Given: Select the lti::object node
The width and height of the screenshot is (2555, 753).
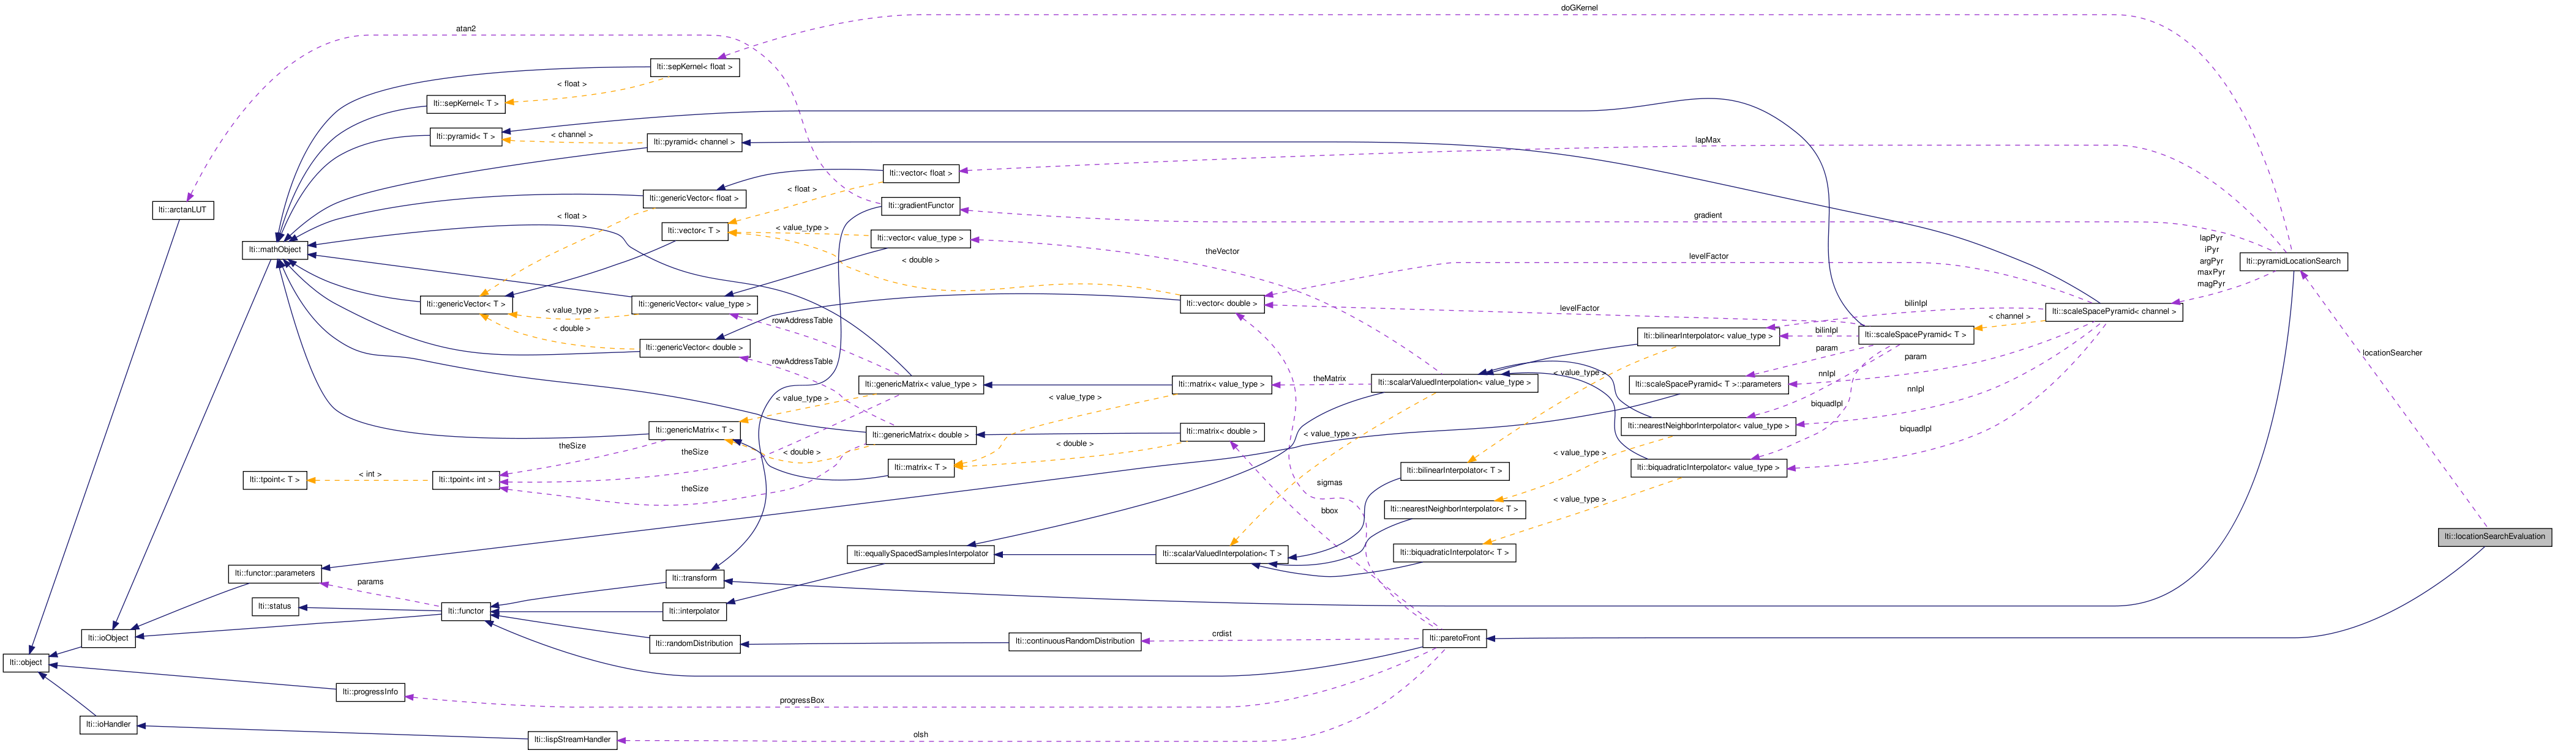Looking at the screenshot, I should click(26, 662).
